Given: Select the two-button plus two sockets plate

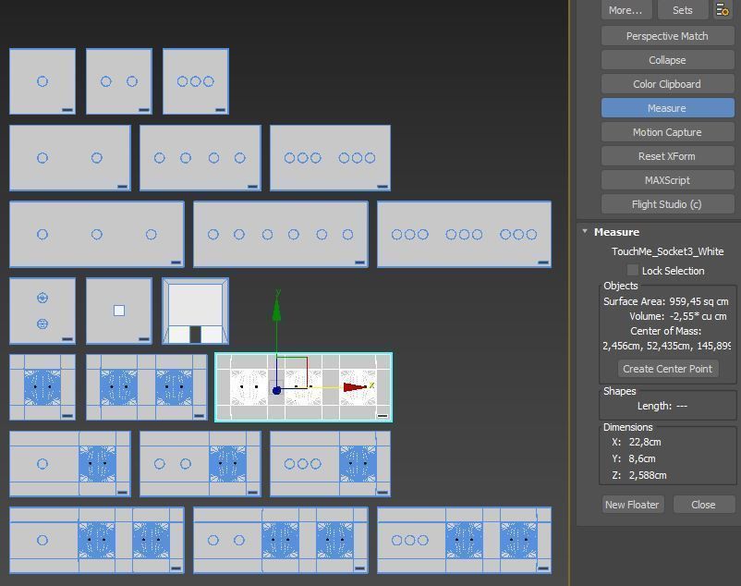Looking at the screenshot, I should 281,540.
